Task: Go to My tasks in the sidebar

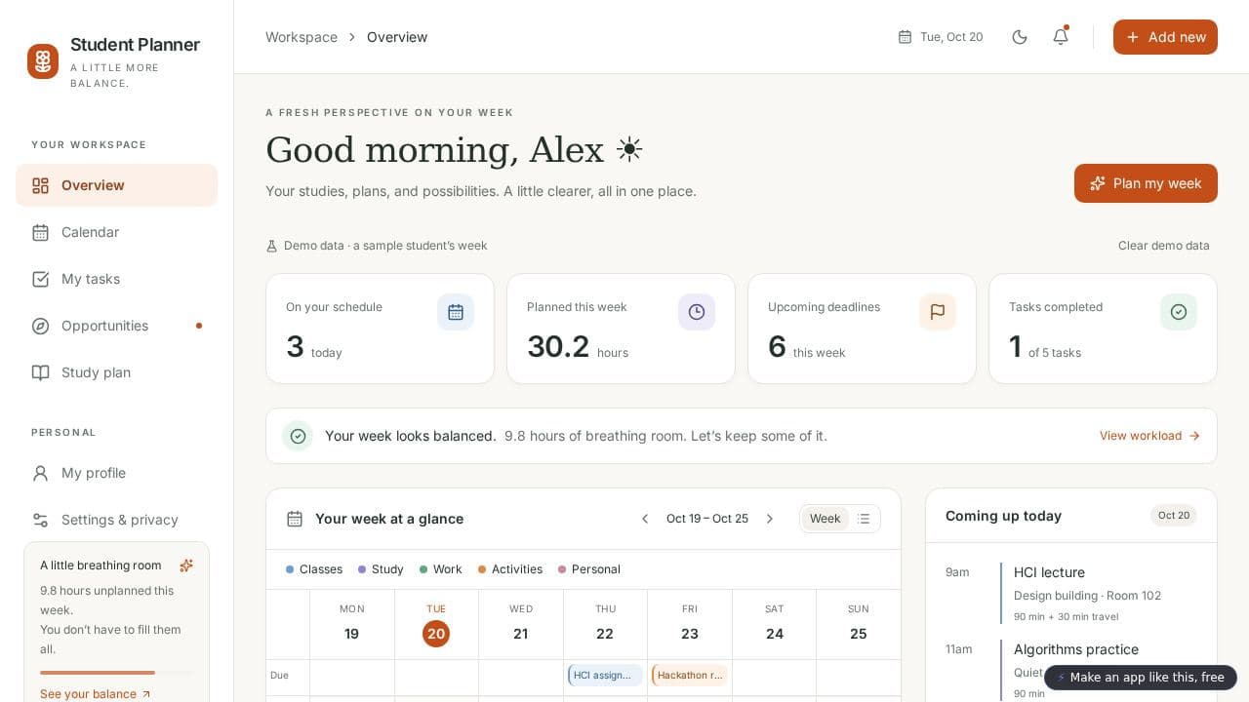Action: [x=117, y=279]
